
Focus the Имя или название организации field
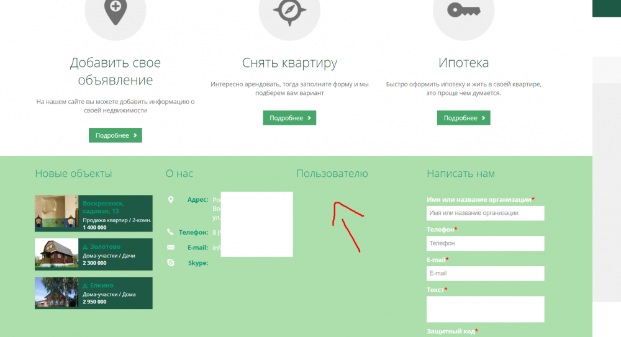[485, 213]
